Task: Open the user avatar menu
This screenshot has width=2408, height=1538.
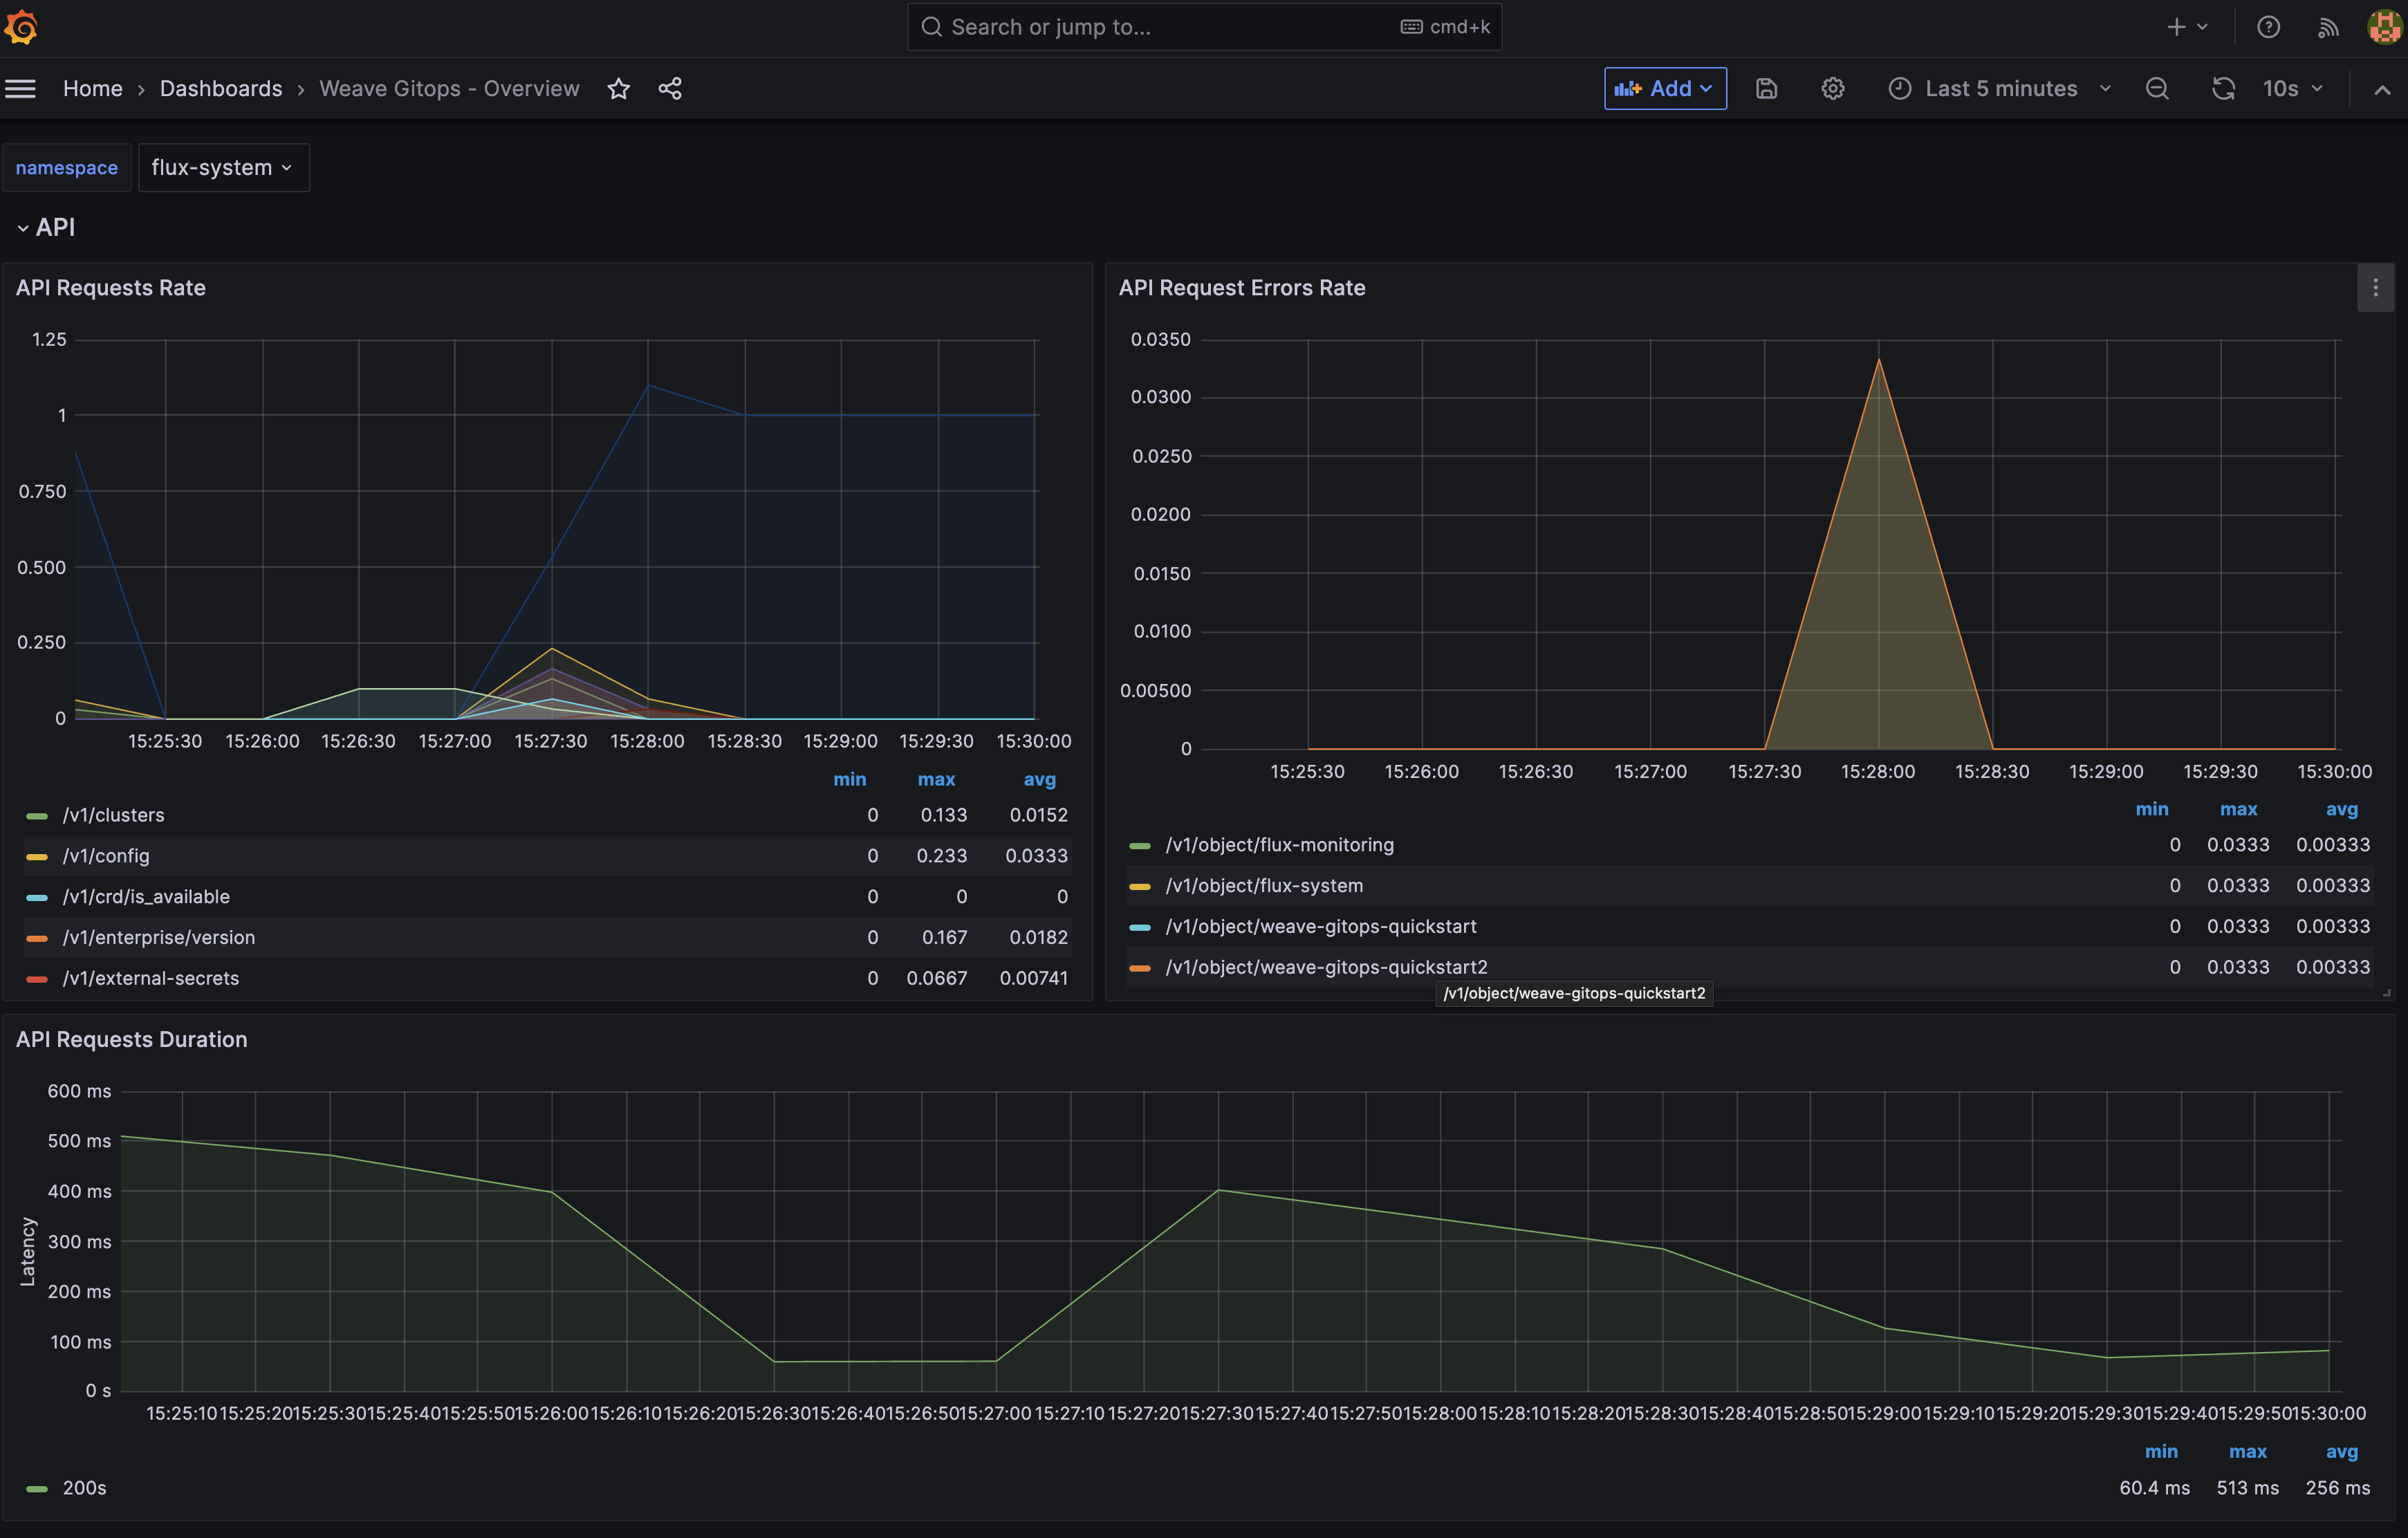Action: (x=2385, y=27)
